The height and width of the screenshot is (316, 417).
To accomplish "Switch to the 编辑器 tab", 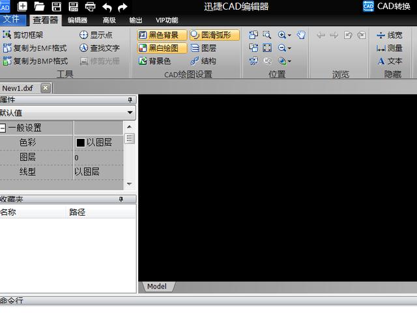I will (77, 20).
